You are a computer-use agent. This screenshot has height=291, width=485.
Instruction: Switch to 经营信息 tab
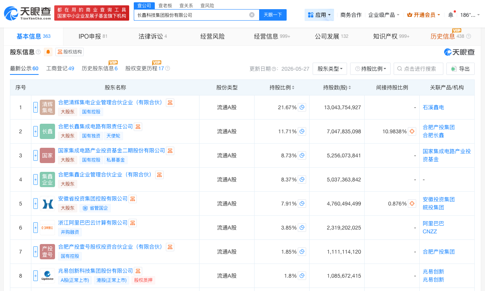[272, 36]
